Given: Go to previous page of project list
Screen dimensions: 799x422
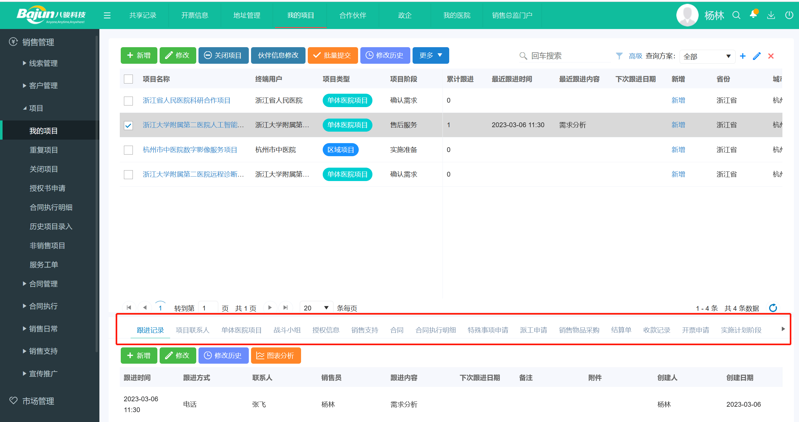Looking at the screenshot, I should (145, 308).
